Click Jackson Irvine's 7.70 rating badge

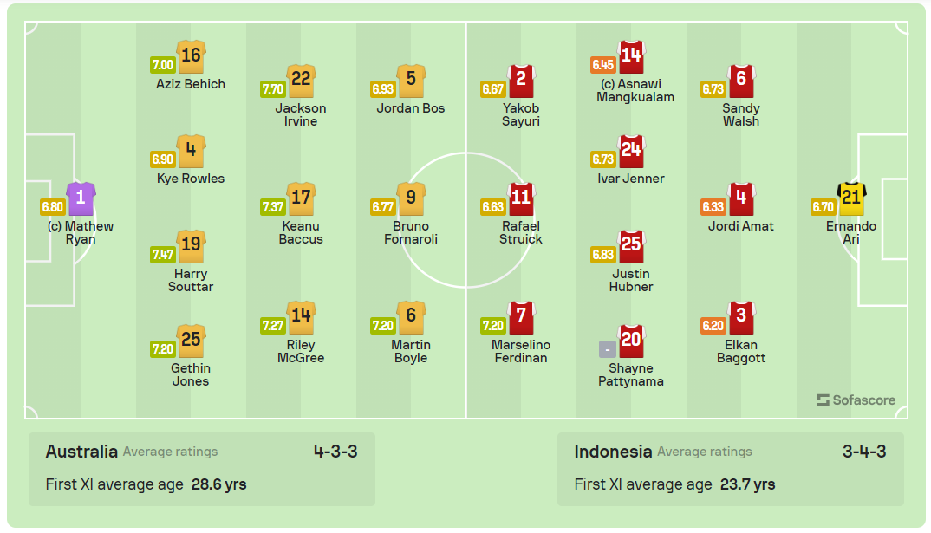coord(273,88)
